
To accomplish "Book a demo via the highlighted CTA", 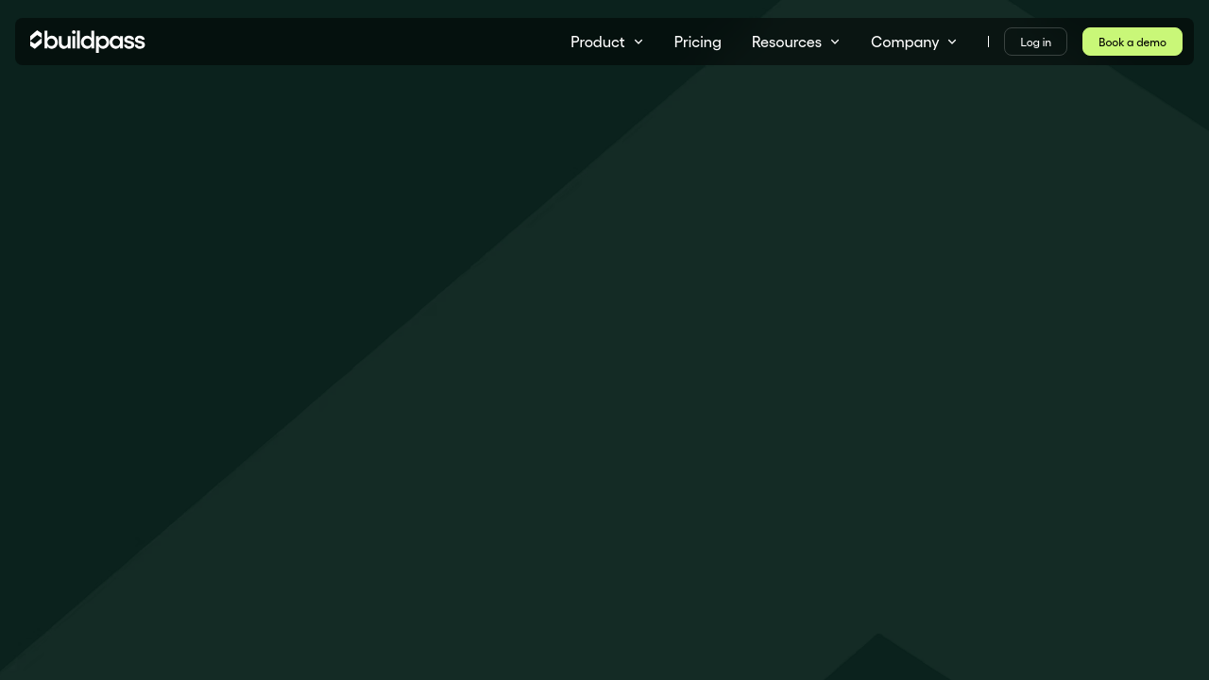I will click(1132, 42).
